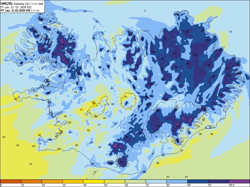Image resolution: width=250 pixels, height=187 pixels.
Task: Click the orange 10–20 legend swatch
Action: tap(31, 182)
